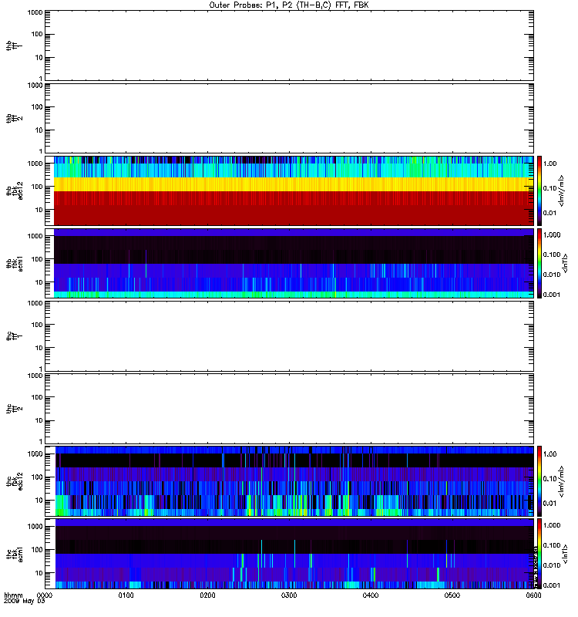The width and height of the screenshot is (578, 617).
Task: Click the "100" tick label of thb fff 2 panel
Action: (37, 107)
